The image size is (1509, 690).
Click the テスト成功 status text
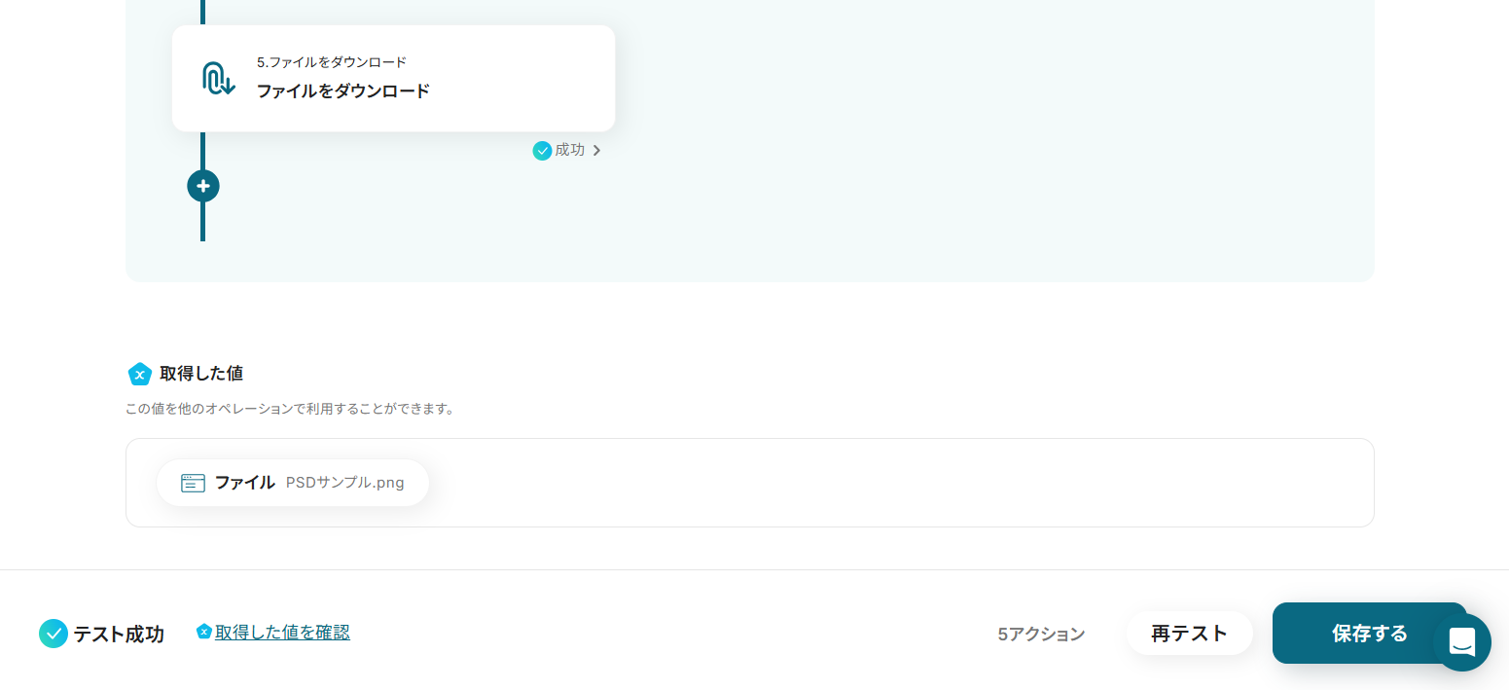[119, 635]
